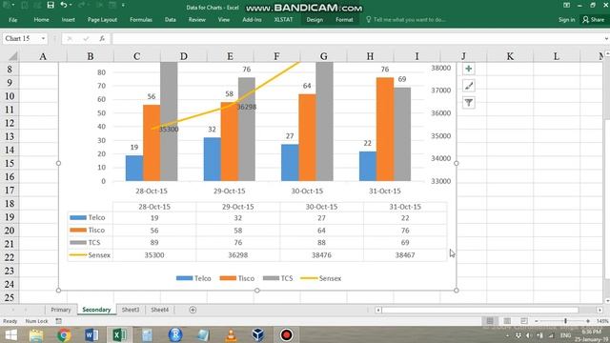Add a new sheet with the plus button
This screenshot has width=610, height=343.
tap(193, 310)
